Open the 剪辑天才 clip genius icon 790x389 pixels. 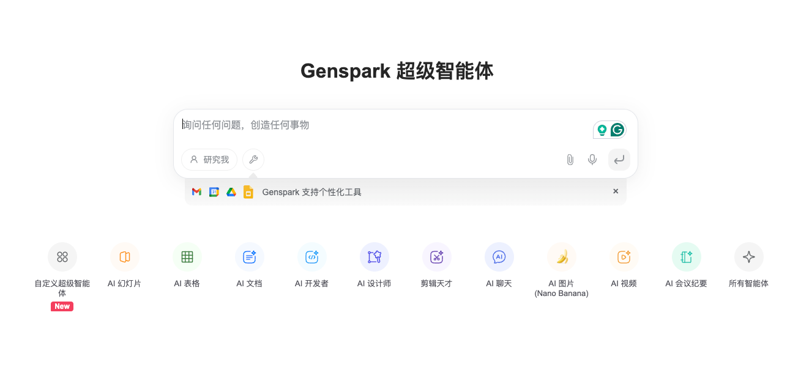click(x=437, y=257)
